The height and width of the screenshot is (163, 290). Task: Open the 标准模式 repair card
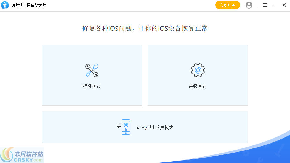click(x=92, y=75)
